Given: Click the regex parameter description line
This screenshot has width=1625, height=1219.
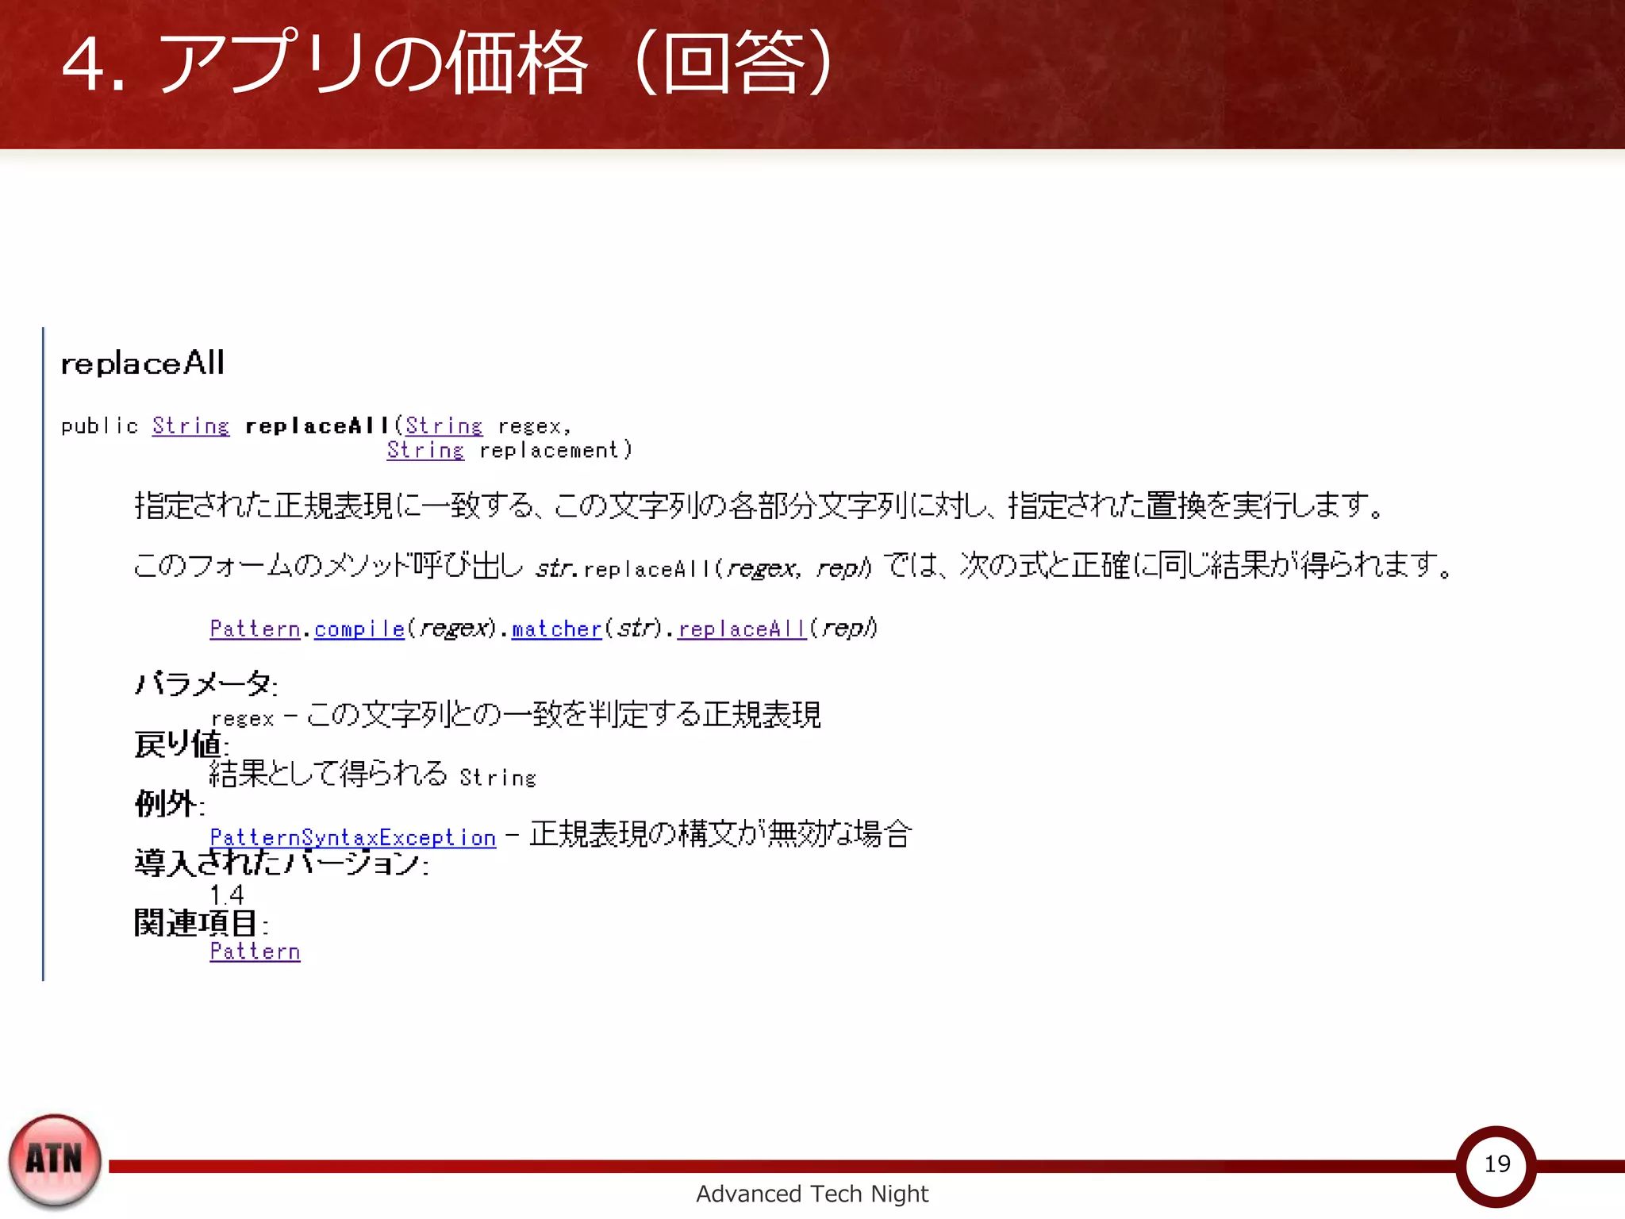Looking at the screenshot, I should 516,715.
